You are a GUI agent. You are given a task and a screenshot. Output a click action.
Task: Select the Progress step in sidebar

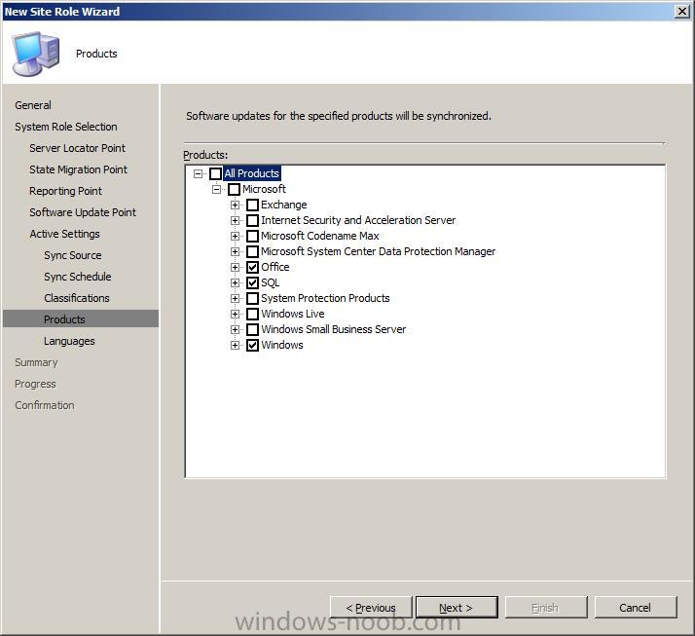(x=35, y=384)
